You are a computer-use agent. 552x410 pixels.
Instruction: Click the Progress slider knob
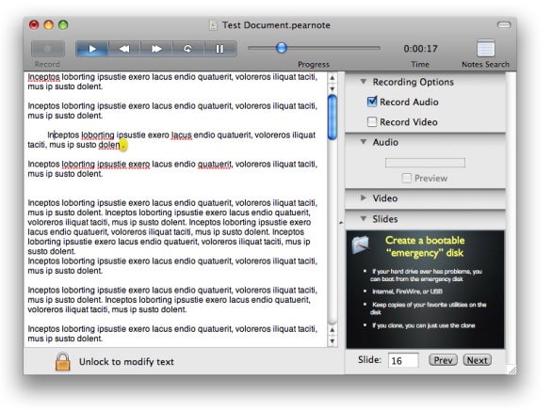click(x=282, y=47)
